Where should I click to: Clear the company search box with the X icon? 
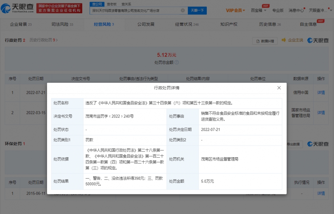click(x=183, y=10)
